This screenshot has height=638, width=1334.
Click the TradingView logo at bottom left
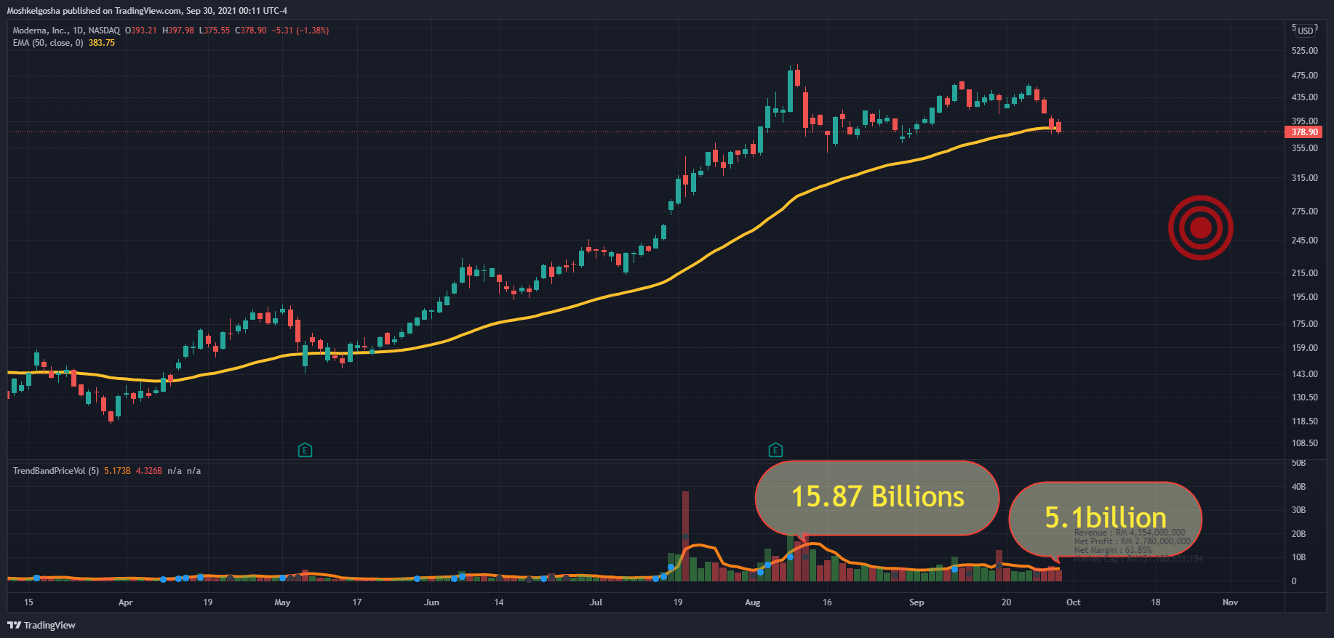pyautogui.click(x=41, y=625)
